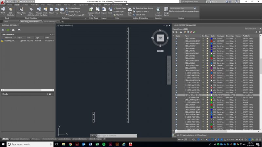Open the Design Center
Viewport: 262px width, 147px height.
click(167, 11)
